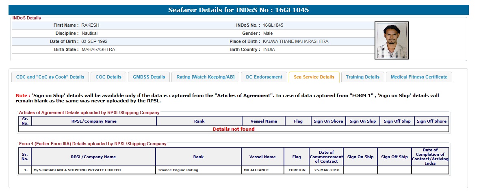This screenshot has width=481, height=191.
Task: Select the INDoS No. value 16GL1045
Action: (273, 25)
